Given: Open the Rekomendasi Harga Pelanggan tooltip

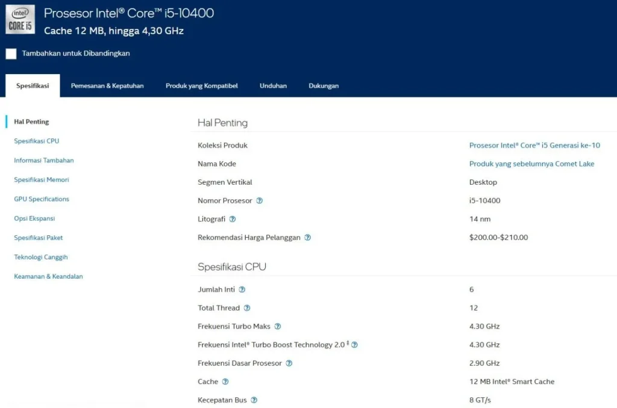Looking at the screenshot, I should (x=307, y=238).
